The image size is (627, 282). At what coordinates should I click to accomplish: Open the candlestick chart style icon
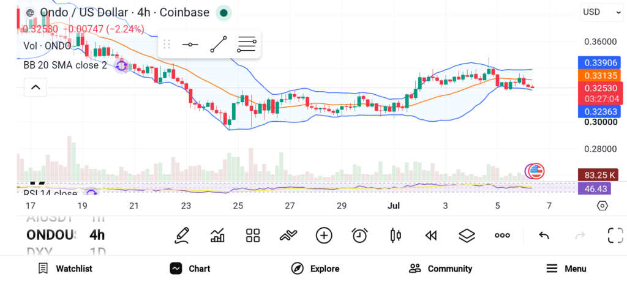tap(395, 236)
